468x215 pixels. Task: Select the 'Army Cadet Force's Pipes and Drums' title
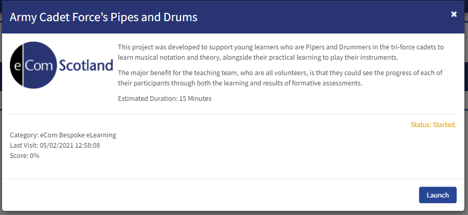[103, 17]
